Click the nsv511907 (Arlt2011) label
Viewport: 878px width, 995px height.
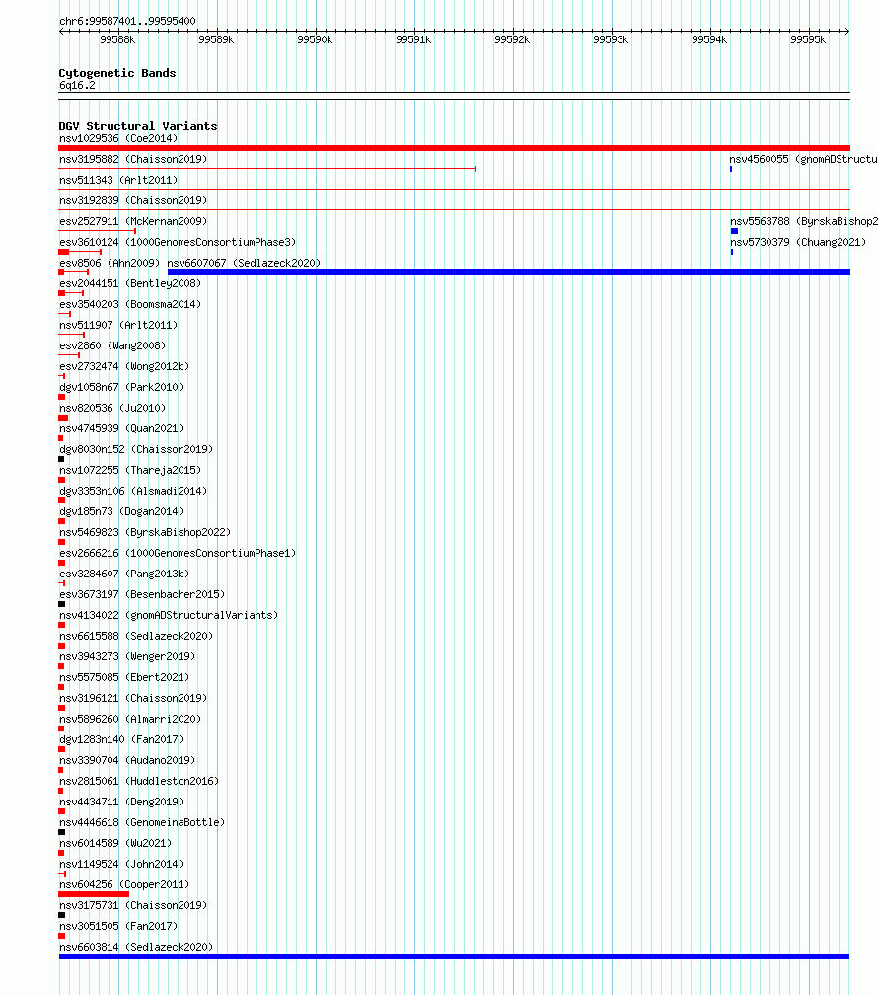(118, 325)
